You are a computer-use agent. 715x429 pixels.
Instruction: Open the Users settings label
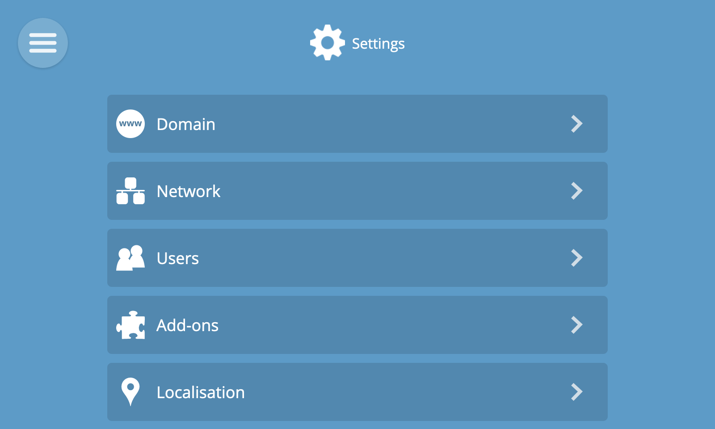coord(178,258)
